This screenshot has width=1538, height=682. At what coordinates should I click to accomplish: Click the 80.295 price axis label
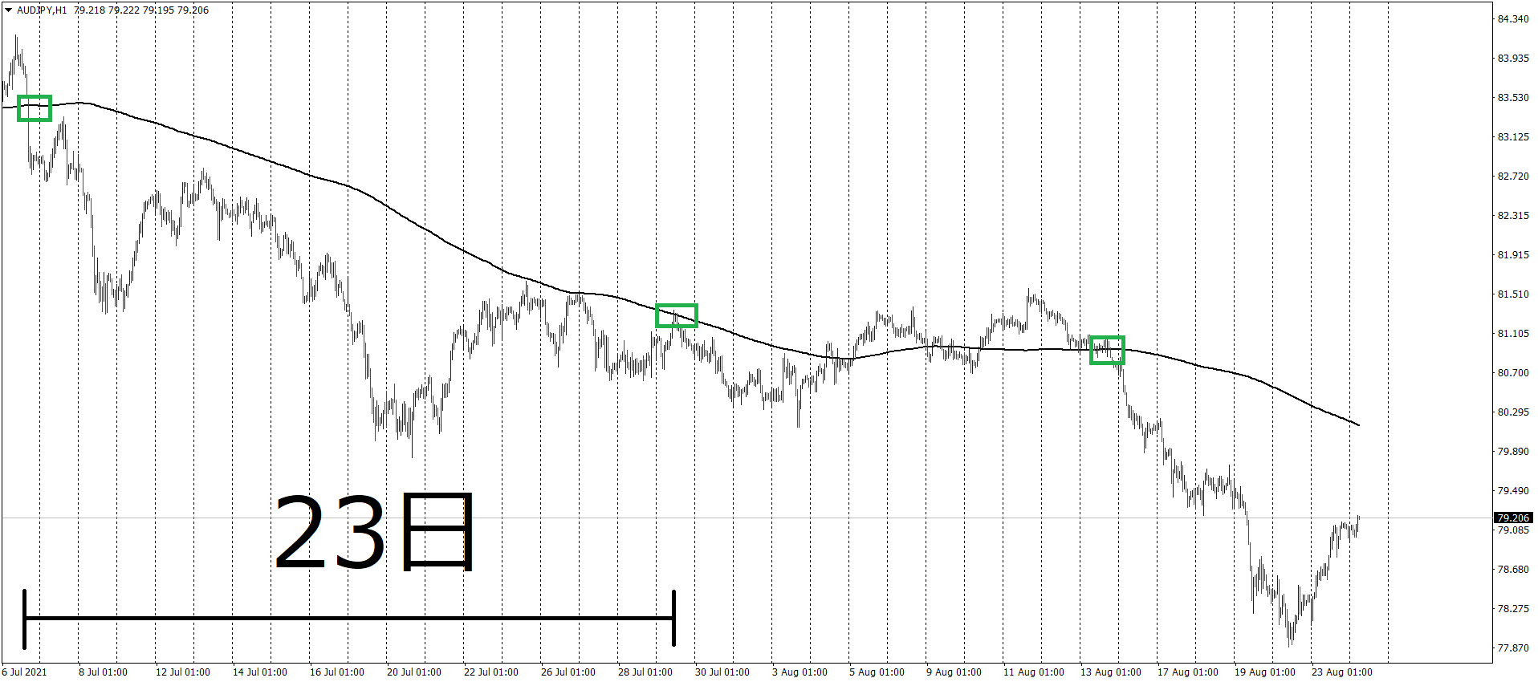click(x=1513, y=412)
